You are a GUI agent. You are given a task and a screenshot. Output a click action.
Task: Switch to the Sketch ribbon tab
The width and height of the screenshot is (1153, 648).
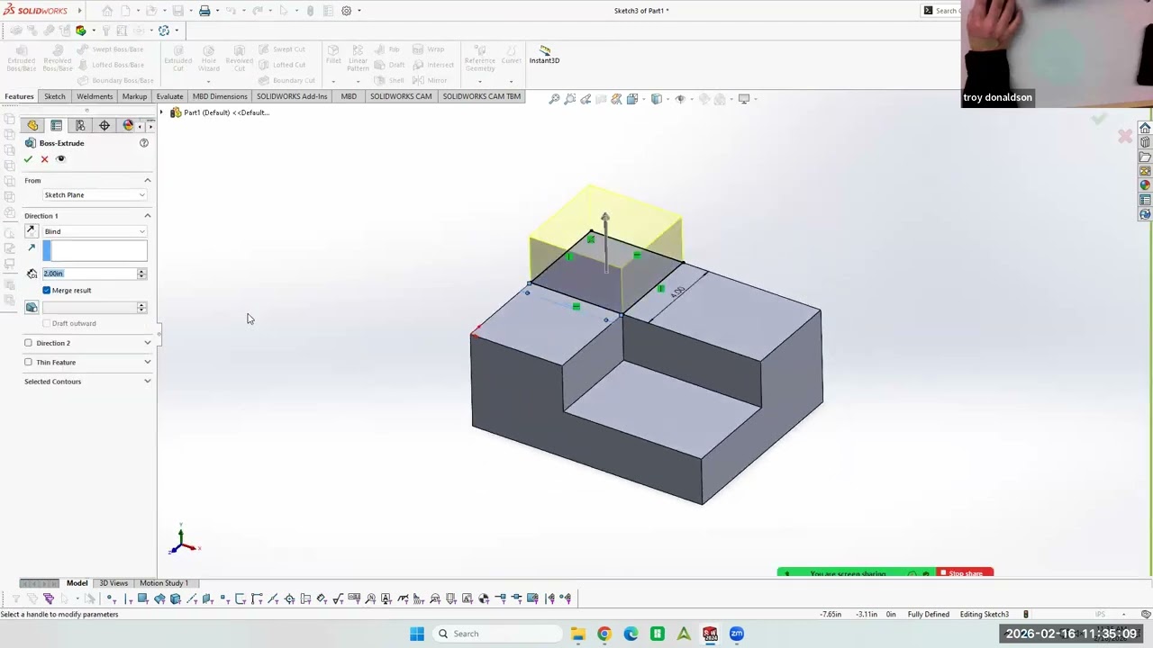click(x=55, y=96)
